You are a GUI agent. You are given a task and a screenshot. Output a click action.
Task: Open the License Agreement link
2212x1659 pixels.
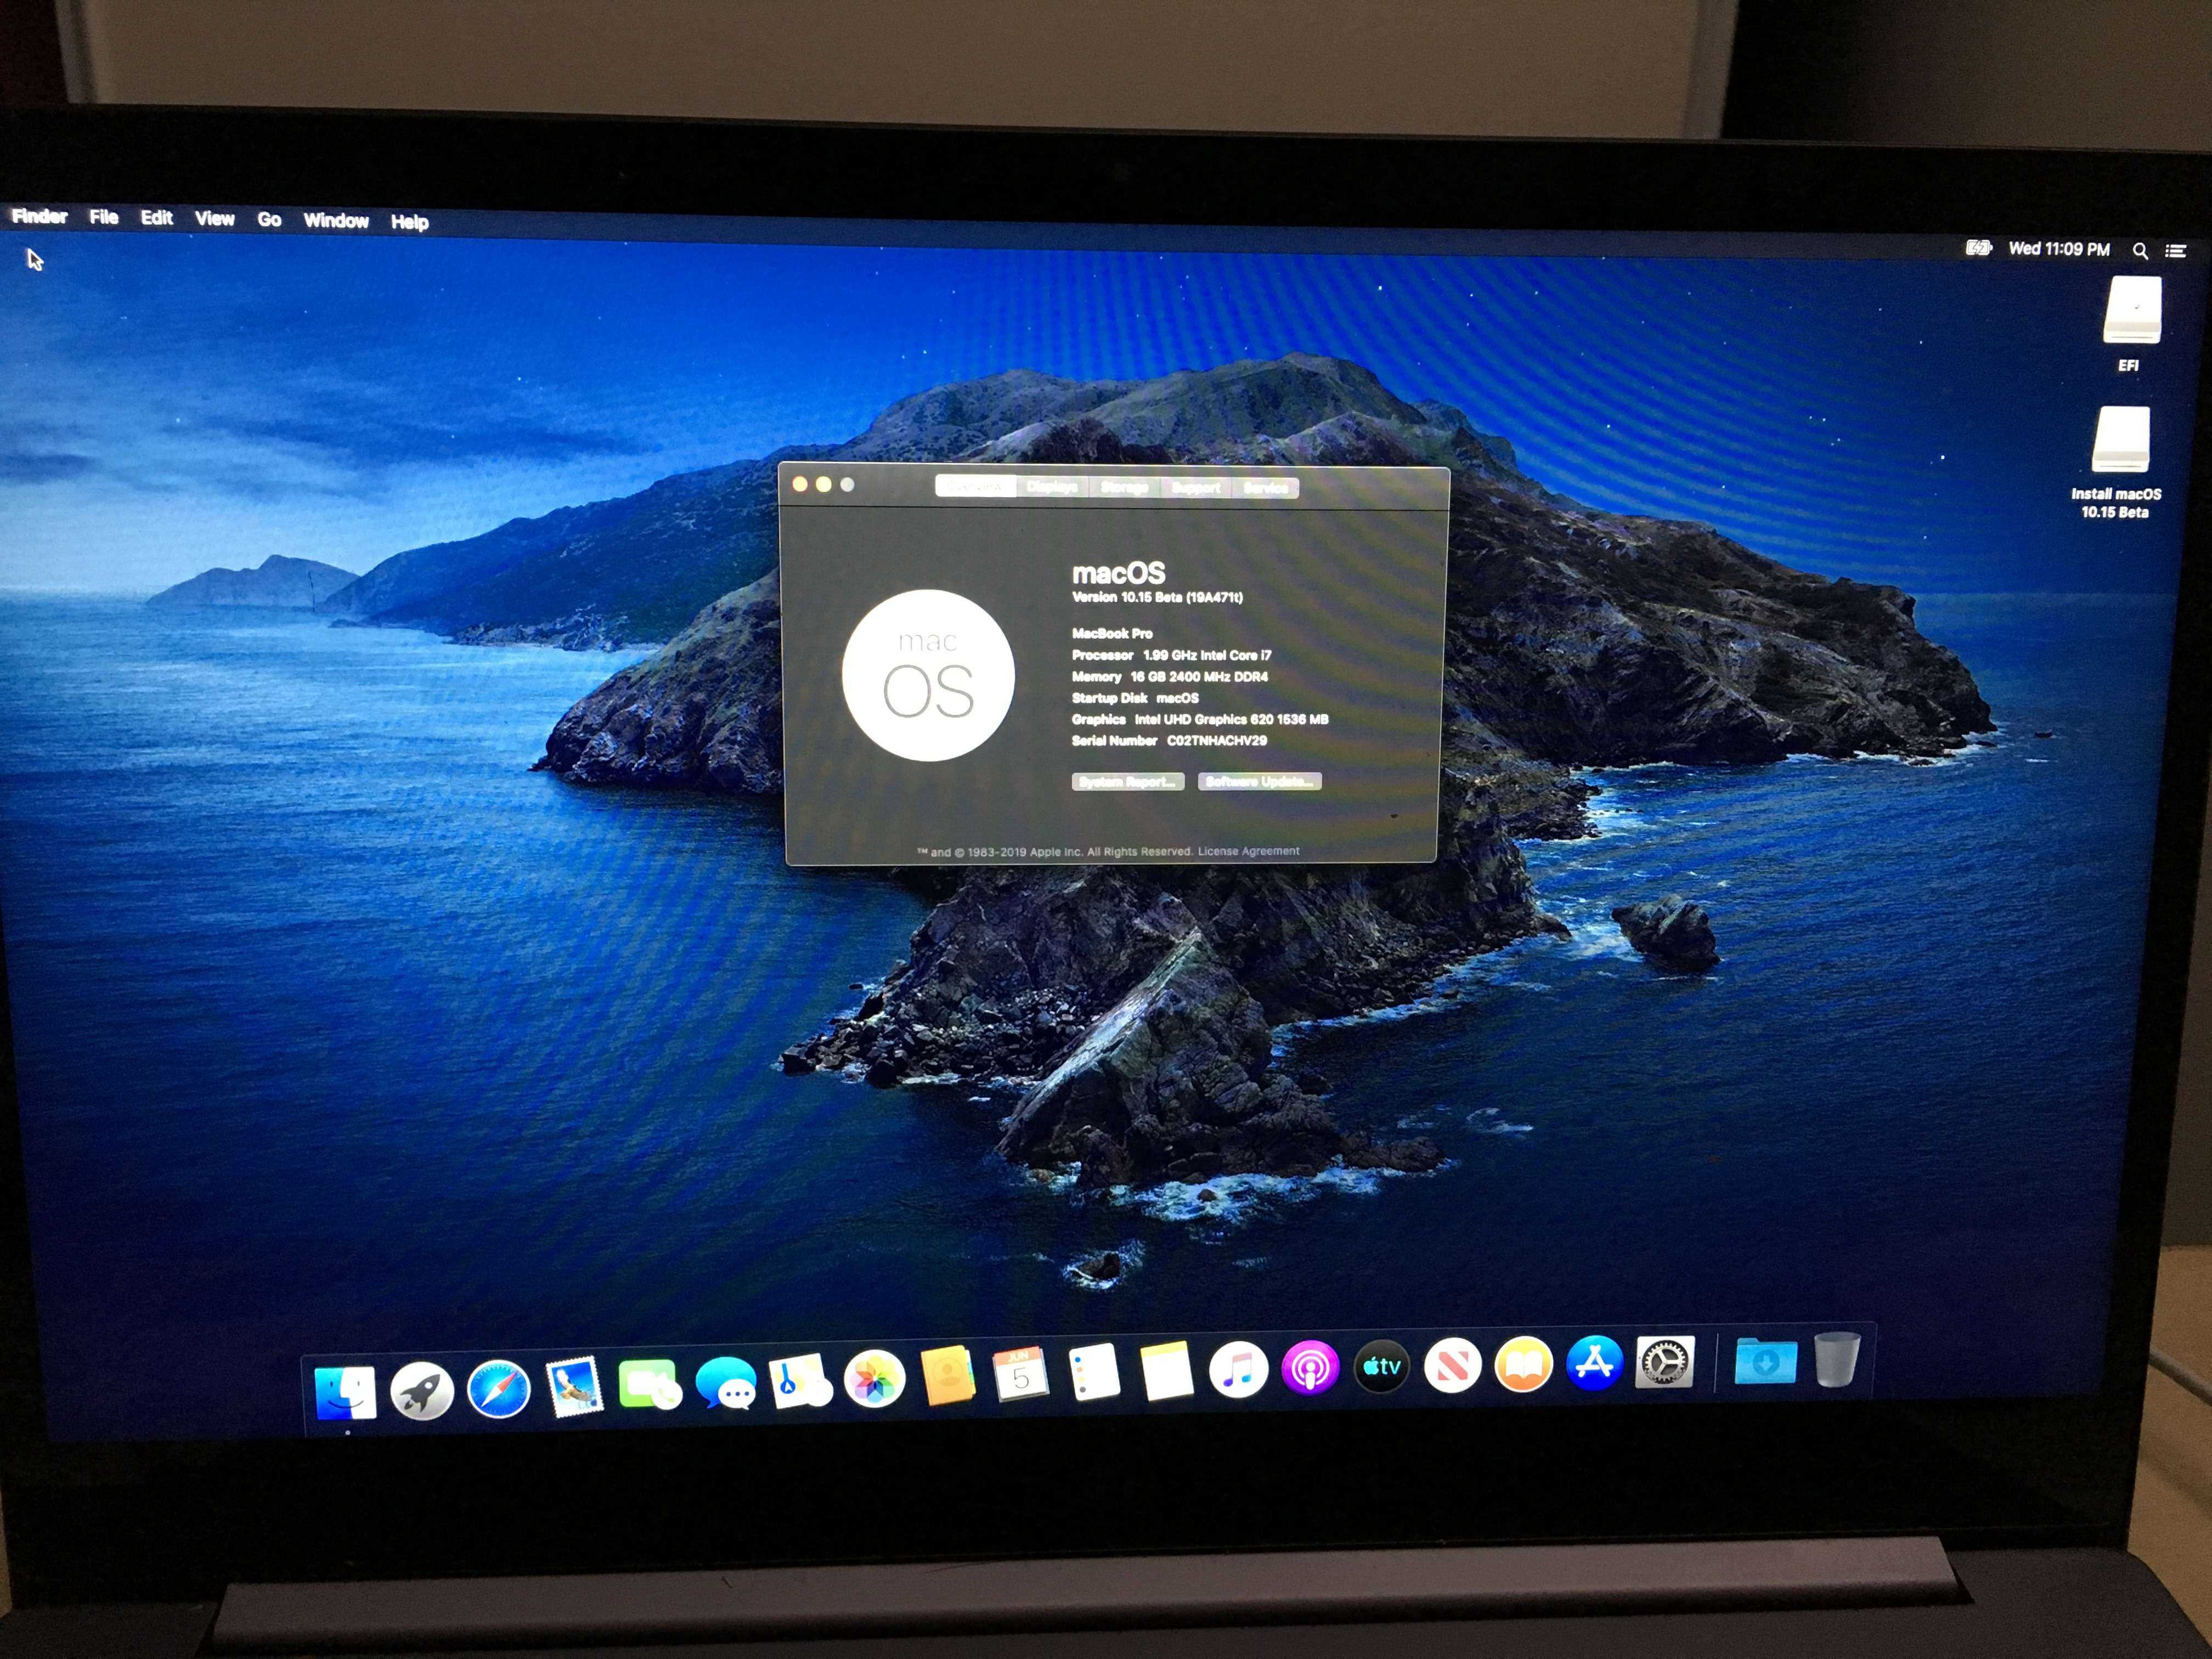pyautogui.click(x=1248, y=851)
